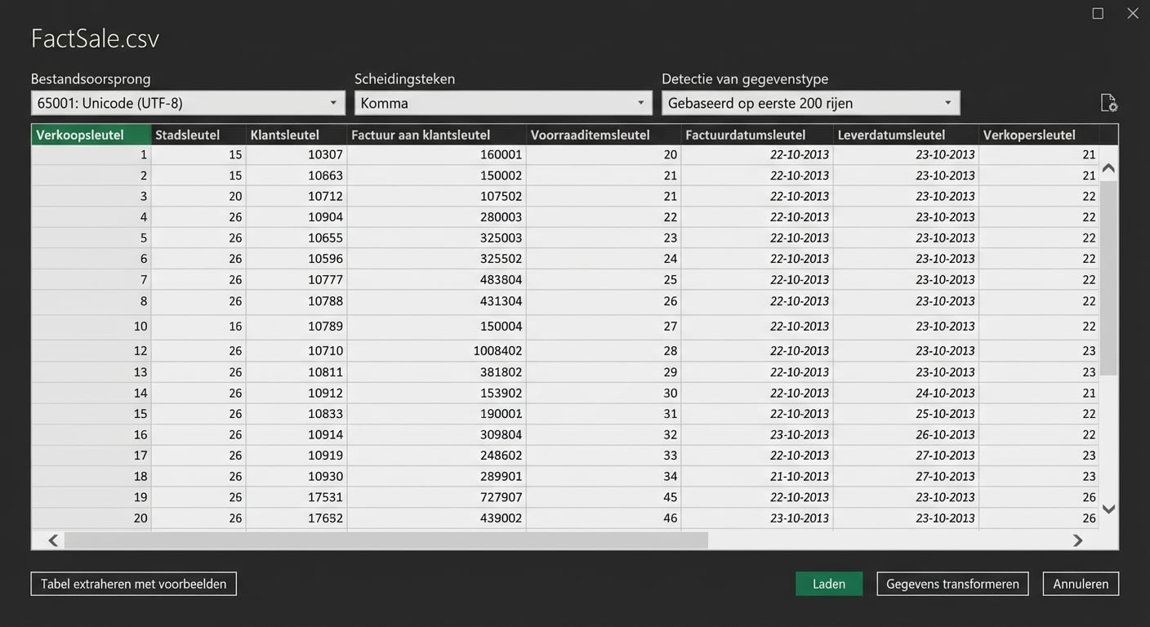Click the file settings gear icon
This screenshot has width=1150, height=627.
click(x=1108, y=102)
